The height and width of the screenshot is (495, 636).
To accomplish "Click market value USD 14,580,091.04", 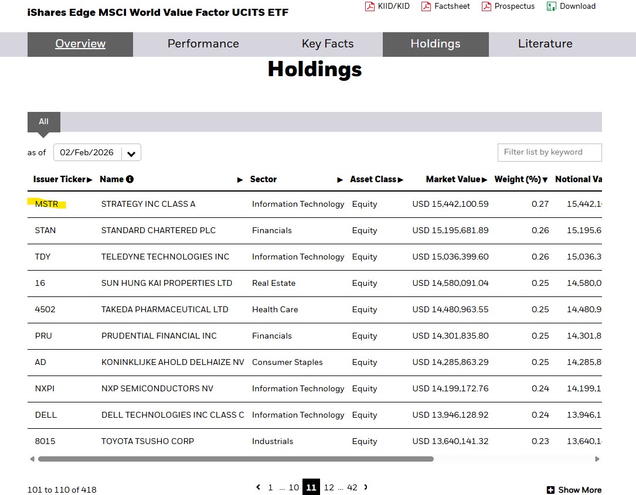I will click(x=450, y=283).
